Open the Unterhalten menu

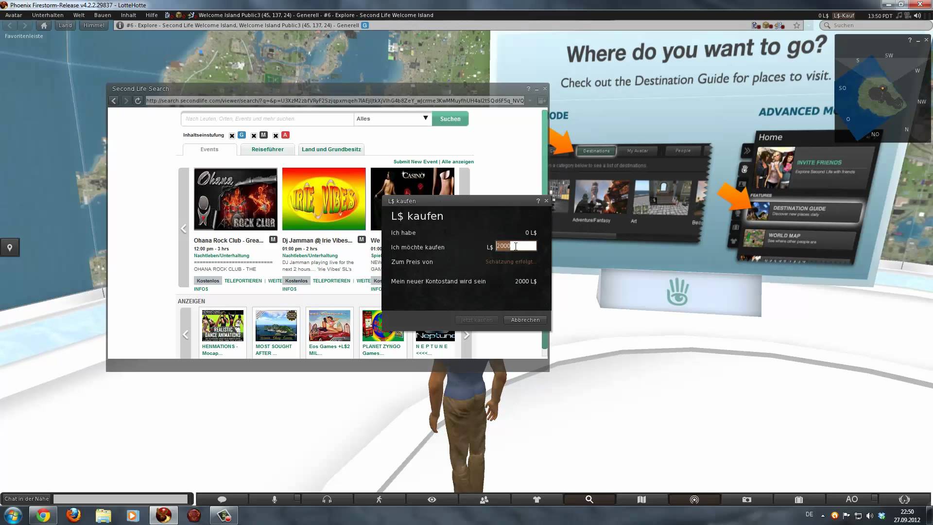click(48, 15)
